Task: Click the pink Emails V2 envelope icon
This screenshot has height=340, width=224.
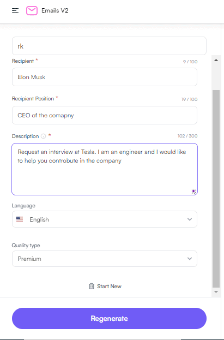Action: [32, 10]
